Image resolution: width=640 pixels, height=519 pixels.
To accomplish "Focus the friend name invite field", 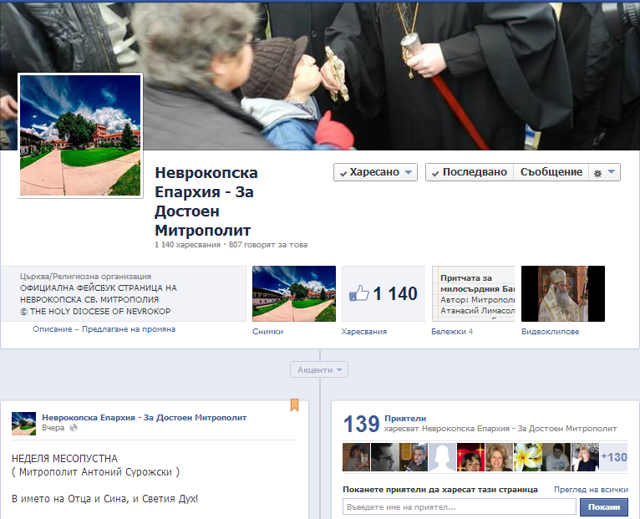I will click(460, 507).
